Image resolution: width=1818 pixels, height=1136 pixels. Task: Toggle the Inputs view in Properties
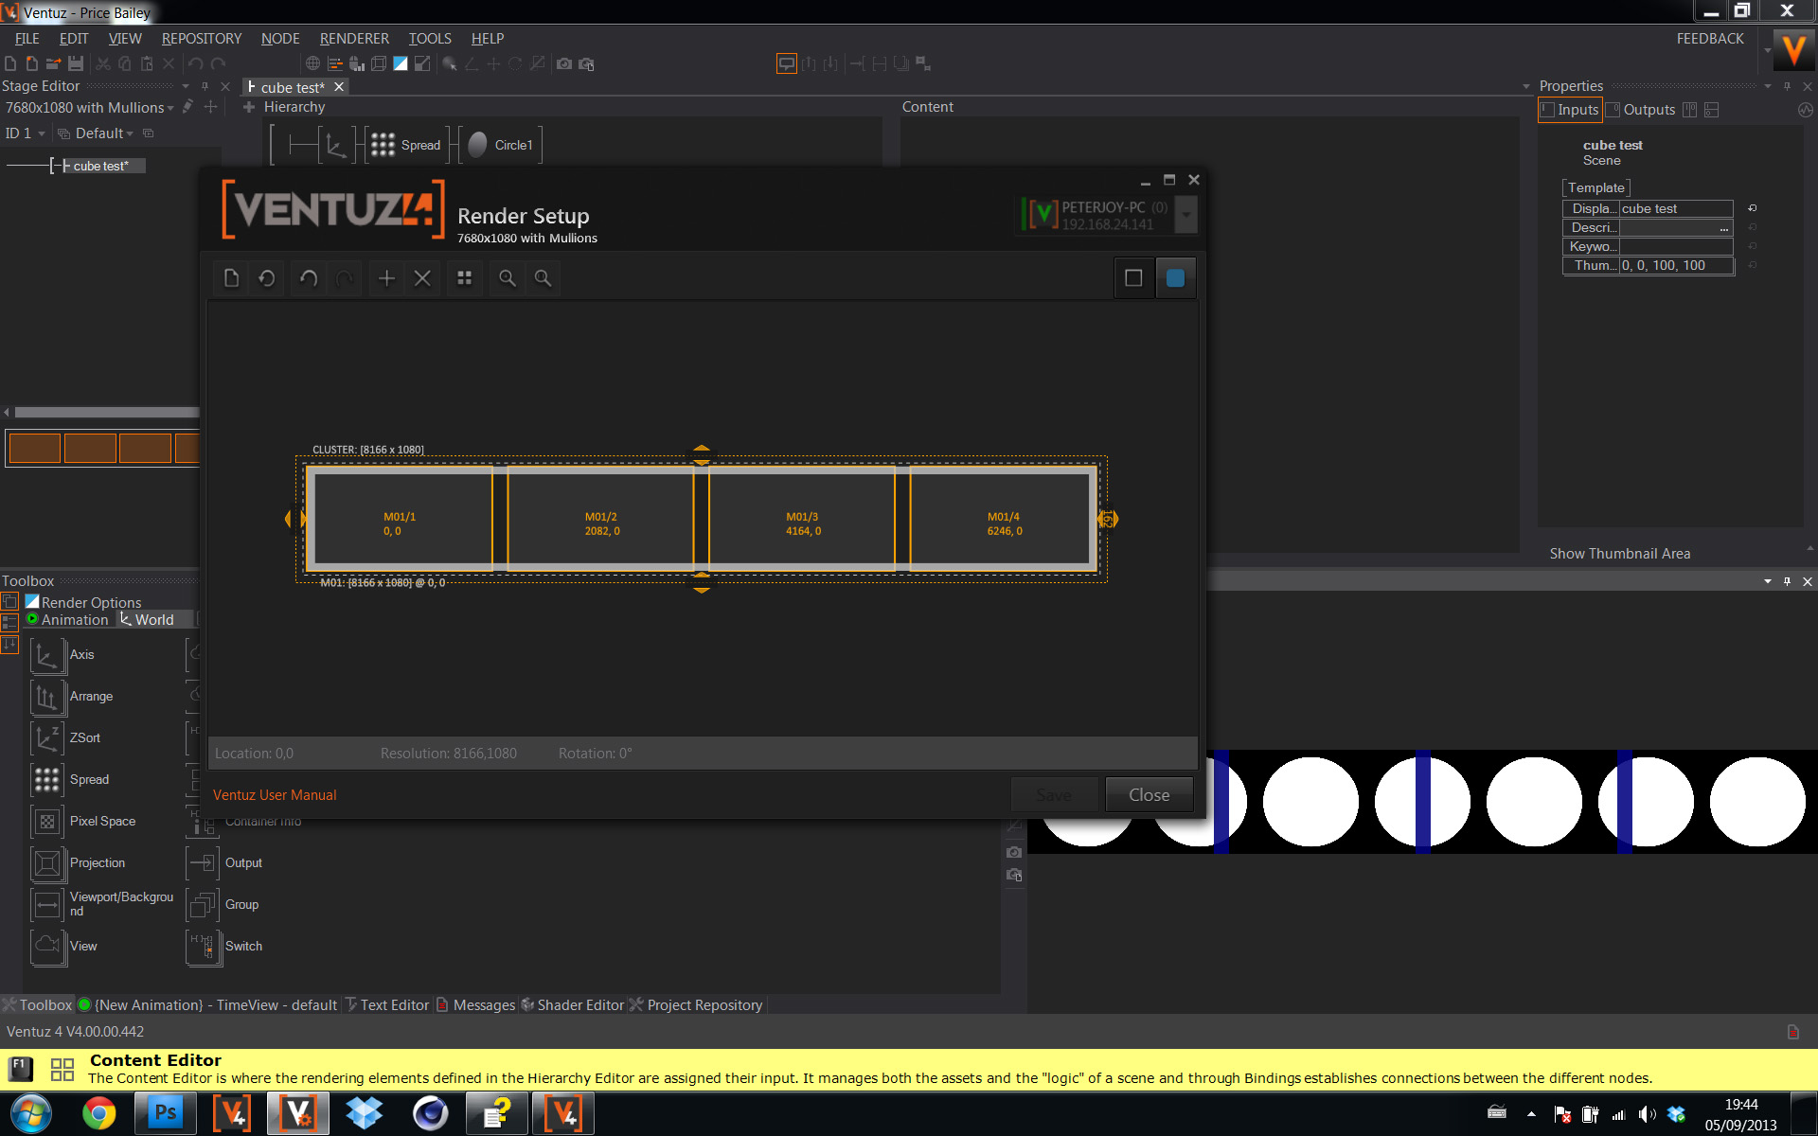tap(1570, 110)
